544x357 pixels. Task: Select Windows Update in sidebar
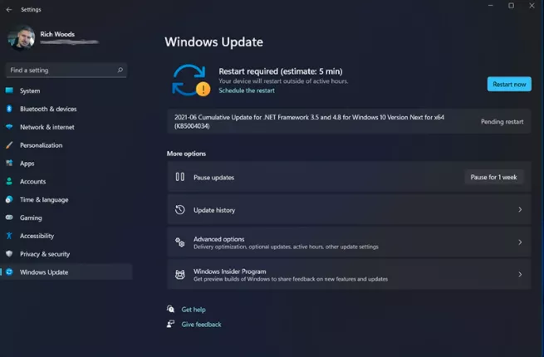66,272
